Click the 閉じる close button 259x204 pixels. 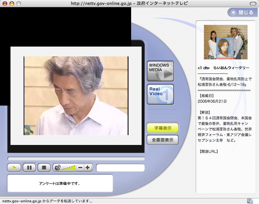242,12
